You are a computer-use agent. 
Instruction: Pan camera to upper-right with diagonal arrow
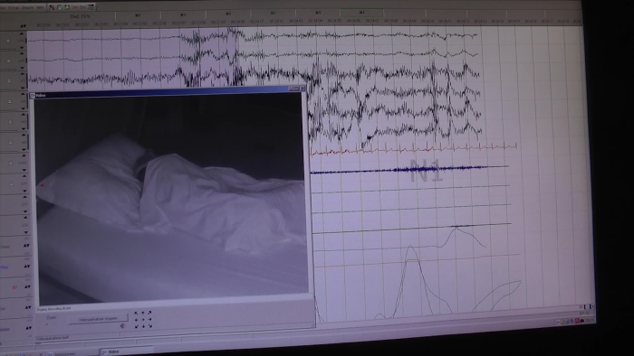pyautogui.click(x=149, y=313)
